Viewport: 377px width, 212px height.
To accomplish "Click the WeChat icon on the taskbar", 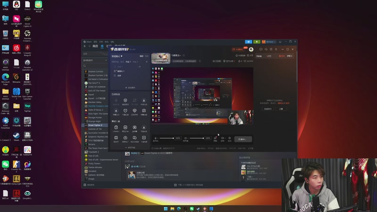I will (192, 209).
